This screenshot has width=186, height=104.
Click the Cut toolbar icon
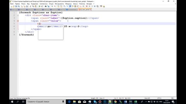pos(31,6)
